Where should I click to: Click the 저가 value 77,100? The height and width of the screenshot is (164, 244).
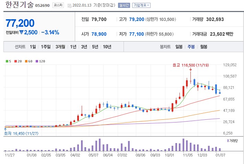[137, 34]
